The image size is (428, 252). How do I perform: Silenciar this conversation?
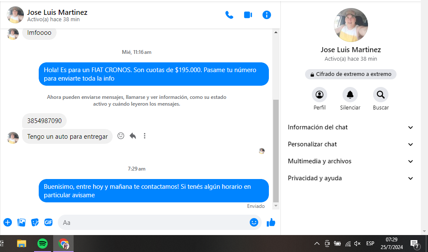tap(350, 95)
